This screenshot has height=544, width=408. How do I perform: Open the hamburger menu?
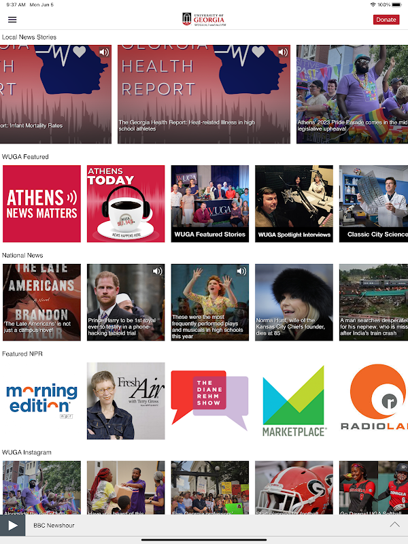click(12, 20)
